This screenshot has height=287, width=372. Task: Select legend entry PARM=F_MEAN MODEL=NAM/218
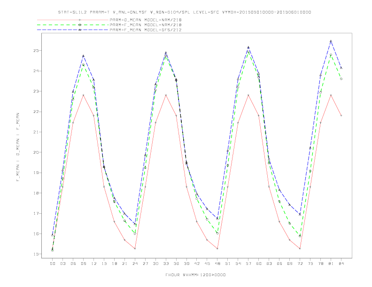(146, 25)
